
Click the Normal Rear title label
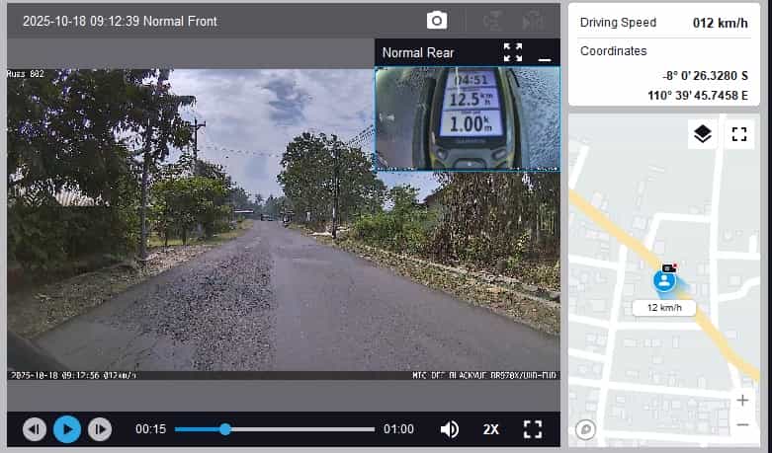pyautogui.click(x=418, y=53)
